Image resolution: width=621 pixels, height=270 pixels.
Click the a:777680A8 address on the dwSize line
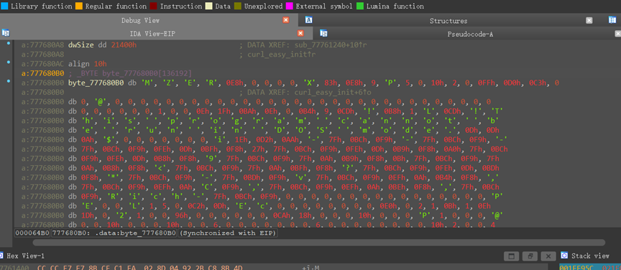point(42,45)
